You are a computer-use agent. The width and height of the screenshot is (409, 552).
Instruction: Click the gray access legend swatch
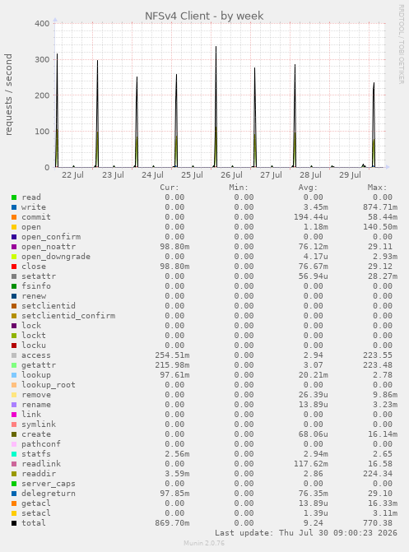[14, 355]
